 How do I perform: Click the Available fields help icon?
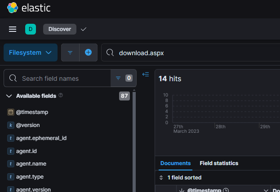[x=61, y=95]
